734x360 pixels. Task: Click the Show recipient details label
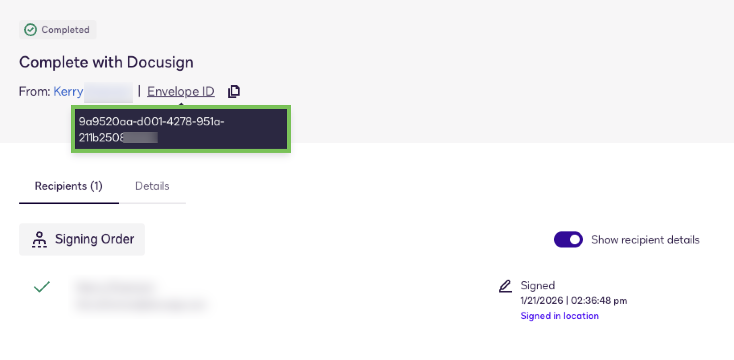click(x=645, y=240)
